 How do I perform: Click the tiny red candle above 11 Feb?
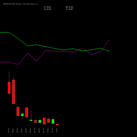[x=57, y=124]
